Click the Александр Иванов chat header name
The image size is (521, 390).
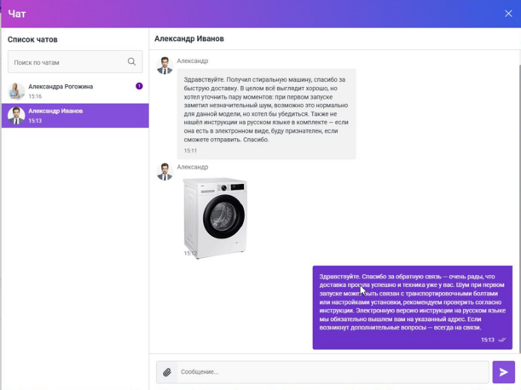(x=189, y=39)
